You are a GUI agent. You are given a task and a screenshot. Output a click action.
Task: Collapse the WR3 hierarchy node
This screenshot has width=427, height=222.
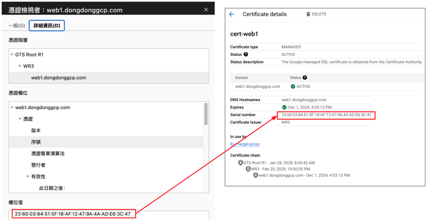tap(20, 66)
